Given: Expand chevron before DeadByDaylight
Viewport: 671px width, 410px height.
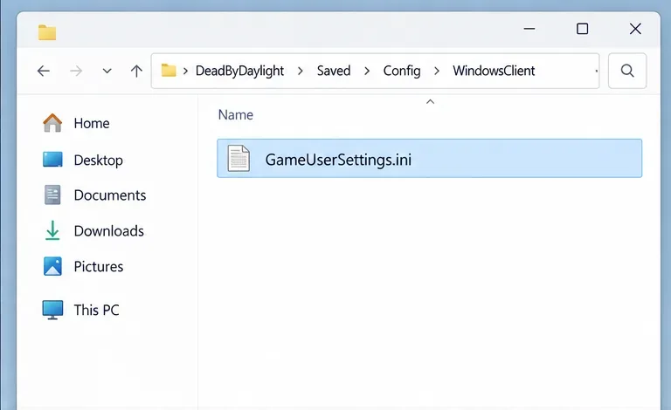Looking at the screenshot, I should click(186, 71).
